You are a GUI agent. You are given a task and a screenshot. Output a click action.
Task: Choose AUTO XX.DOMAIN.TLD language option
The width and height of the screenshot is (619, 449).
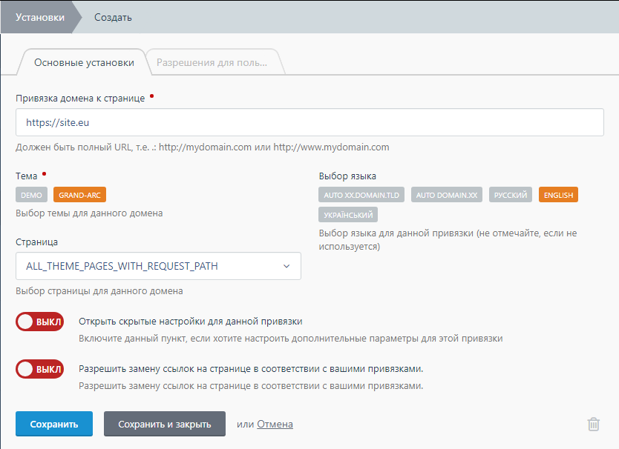[x=361, y=195]
